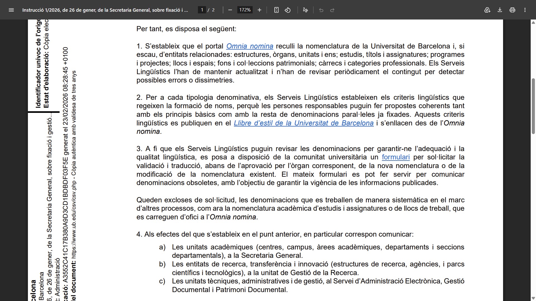Image resolution: width=536 pixels, height=301 pixels.
Task: Click the text 'Per tant, es disposa el següent:'
Action: [186, 29]
